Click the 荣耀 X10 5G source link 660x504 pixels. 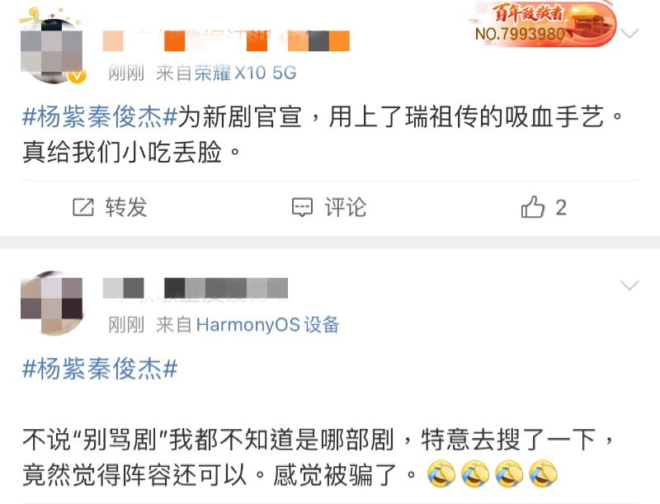(245, 73)
